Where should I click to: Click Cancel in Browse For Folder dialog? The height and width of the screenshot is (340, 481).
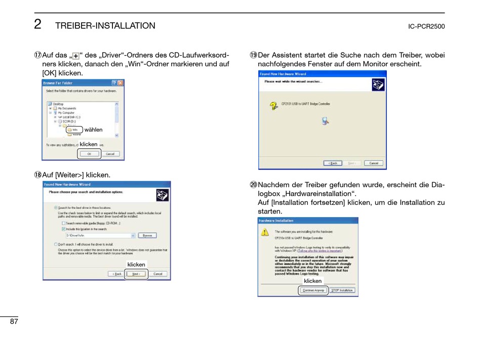(110, 154)
